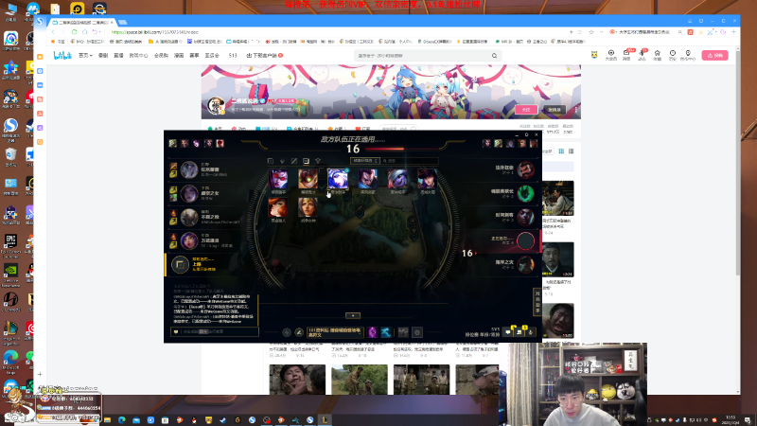Switch to list view for video list
Viewport: 757px width, 426px height.
click(571, 151)
